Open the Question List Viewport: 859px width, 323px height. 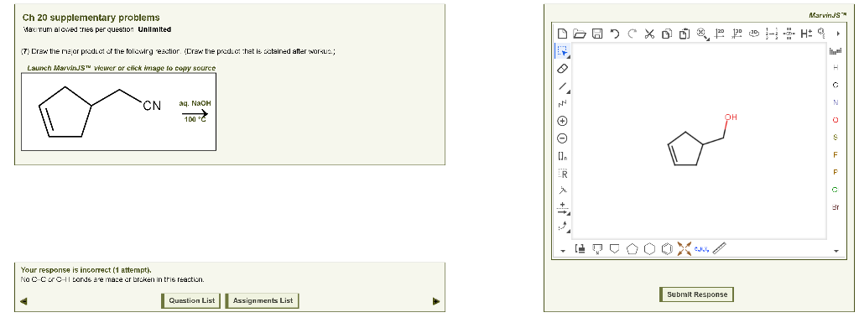191,300
